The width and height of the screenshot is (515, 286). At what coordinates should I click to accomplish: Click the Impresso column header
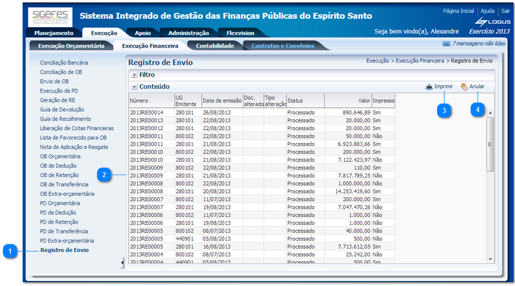tap(383, 100)
